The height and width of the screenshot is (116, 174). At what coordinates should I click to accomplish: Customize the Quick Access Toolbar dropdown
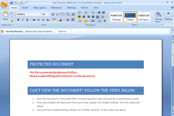(27, 2)
